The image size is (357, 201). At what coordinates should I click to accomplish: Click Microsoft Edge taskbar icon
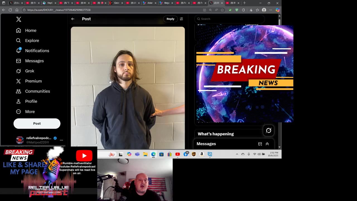click(153, 154)
